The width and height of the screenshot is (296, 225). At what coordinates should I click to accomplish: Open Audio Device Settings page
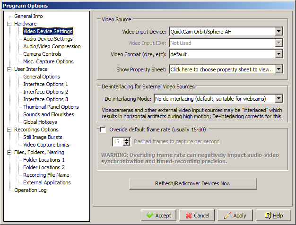[x=48, y=39]
